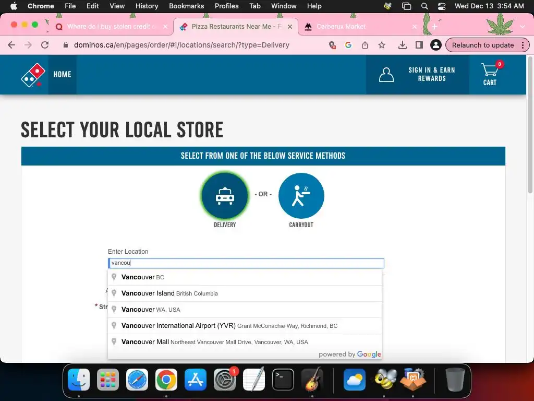Switch to the Cerberux Market tab
Viewport: 534px width, 401px height.
coord(341,27)
